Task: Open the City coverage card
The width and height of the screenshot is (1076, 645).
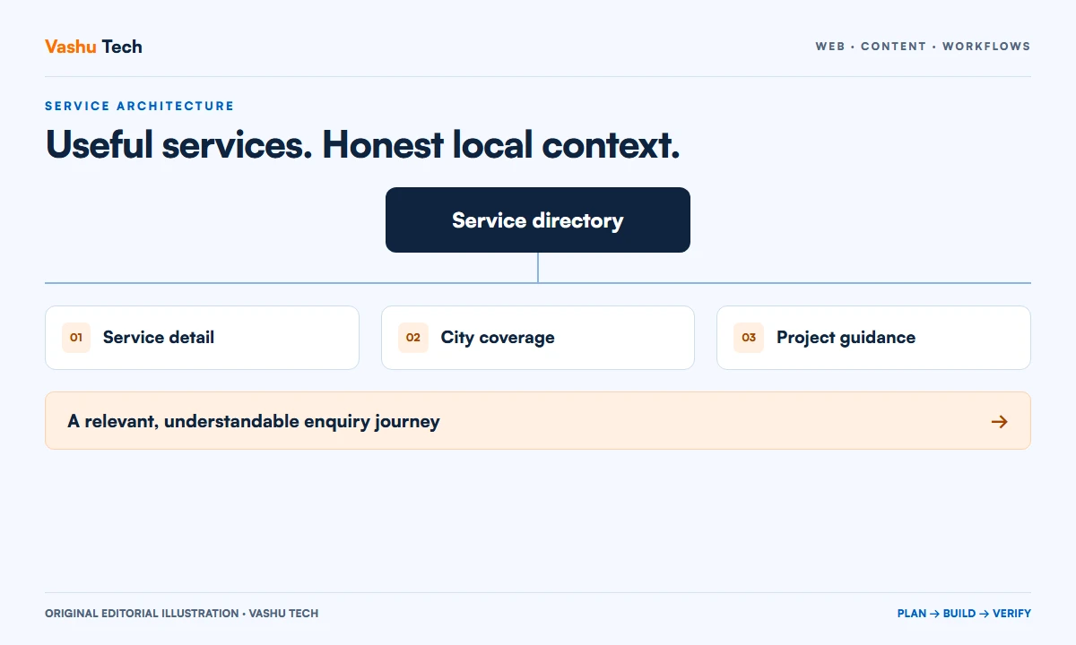Action: click(x=538, y=338)
